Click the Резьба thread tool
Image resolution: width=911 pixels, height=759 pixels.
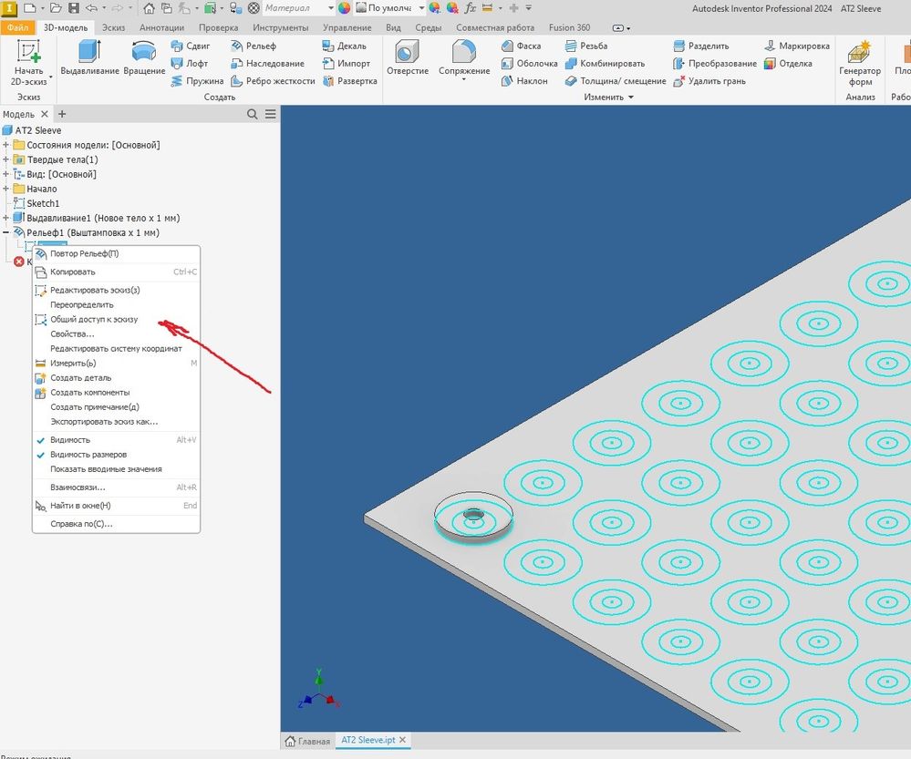pyautogui.click(x=585, y=46)
